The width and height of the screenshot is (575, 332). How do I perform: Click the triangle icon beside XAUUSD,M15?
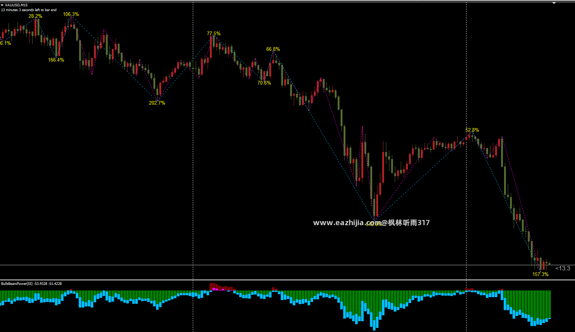[x=2, y=5]
